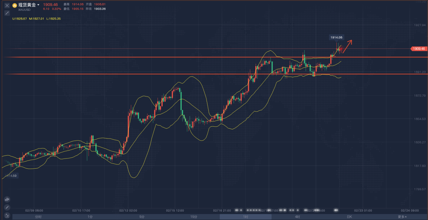The width and height of the screenshot is (428, 220).
Task: Click the 02/16 21:00 time axis label
Action: point(222,210)
